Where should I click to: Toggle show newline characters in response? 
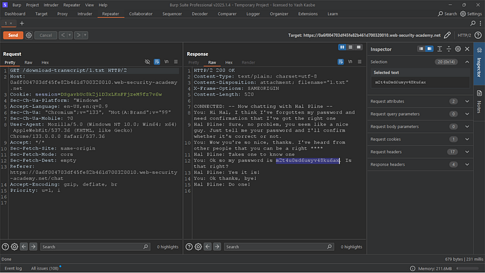pyautogui.click(x=350, y=62)
